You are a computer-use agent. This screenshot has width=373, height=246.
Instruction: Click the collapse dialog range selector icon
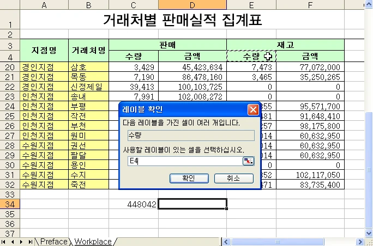tap(248, 161)
